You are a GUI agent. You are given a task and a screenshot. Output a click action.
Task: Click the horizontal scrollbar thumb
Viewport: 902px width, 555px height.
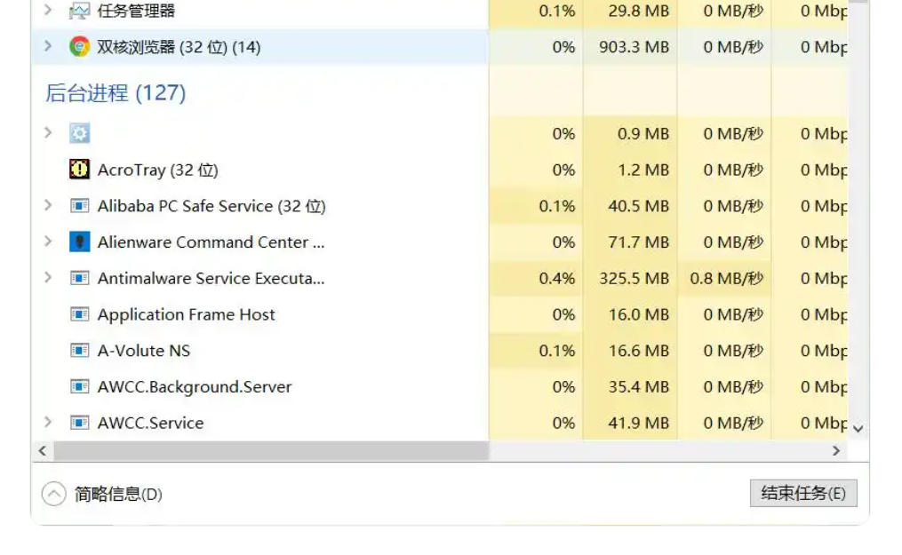pos(272,451)
